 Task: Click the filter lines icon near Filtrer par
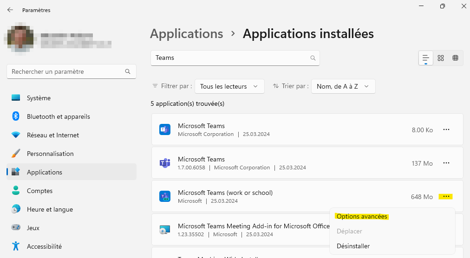point(155,86)
